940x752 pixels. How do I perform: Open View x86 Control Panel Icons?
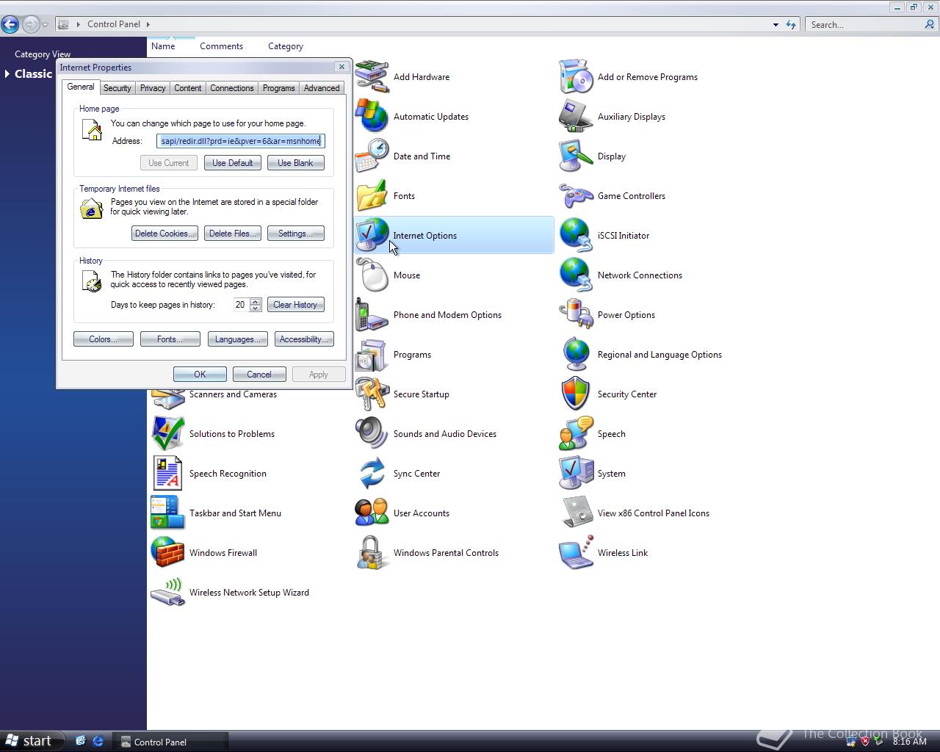click(576, 513)
